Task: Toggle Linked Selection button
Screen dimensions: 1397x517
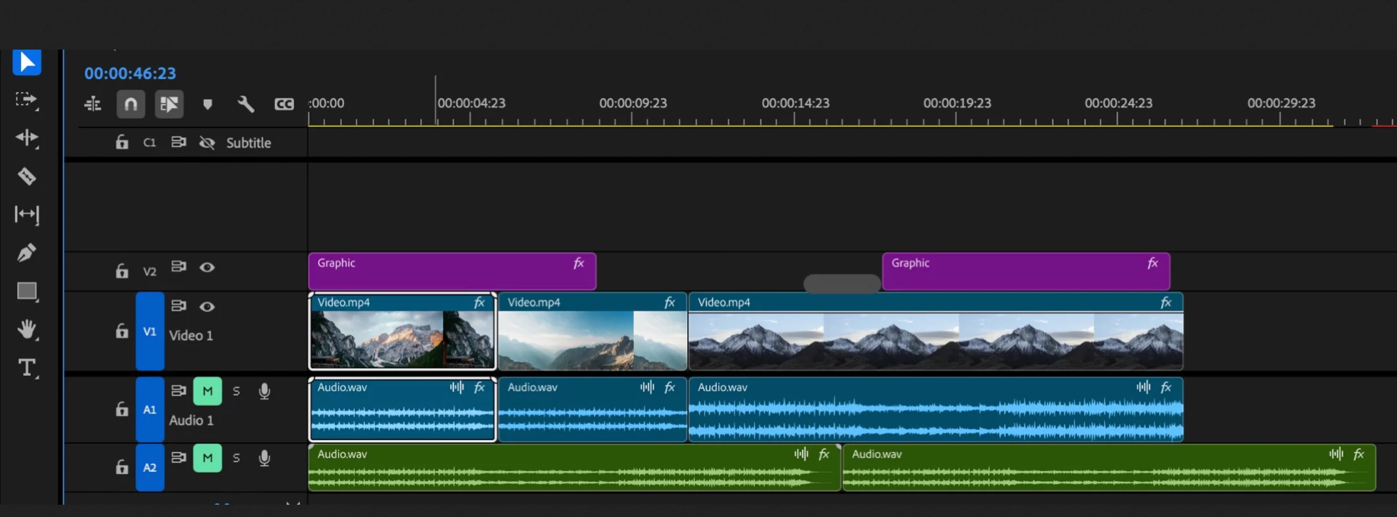Action: [x=169, y=104]
